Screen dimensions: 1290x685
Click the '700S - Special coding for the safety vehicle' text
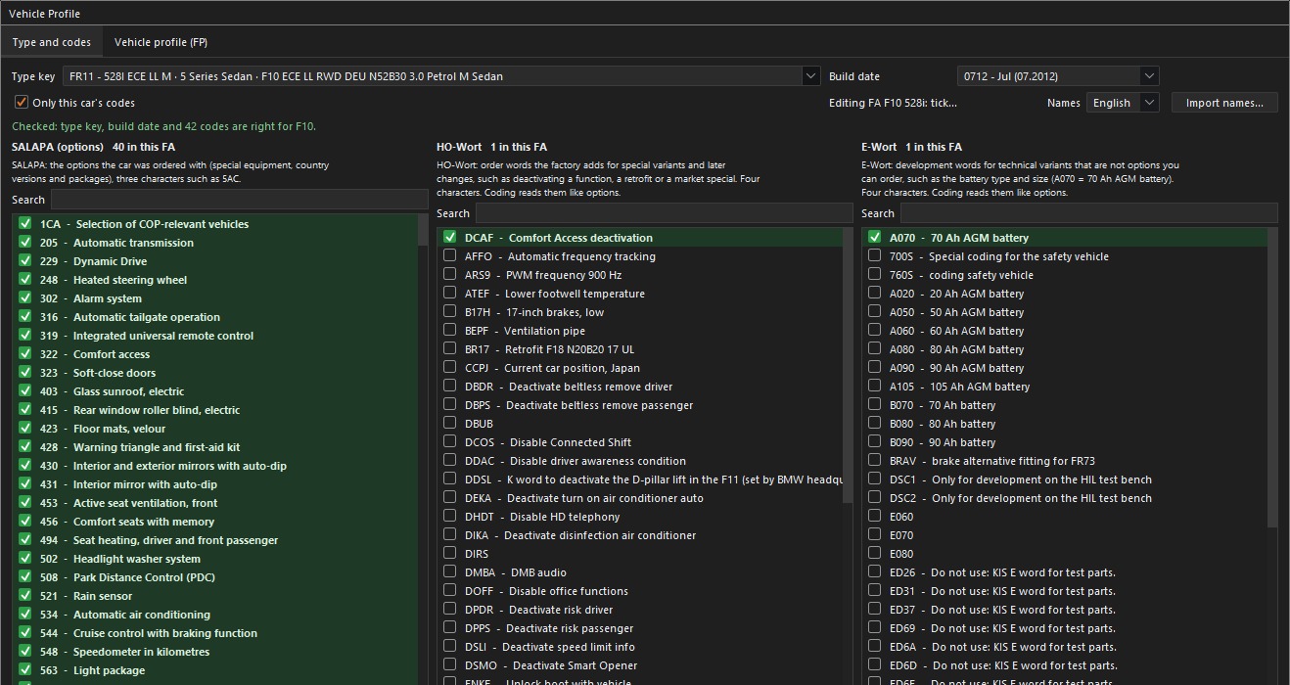(999, 256)
